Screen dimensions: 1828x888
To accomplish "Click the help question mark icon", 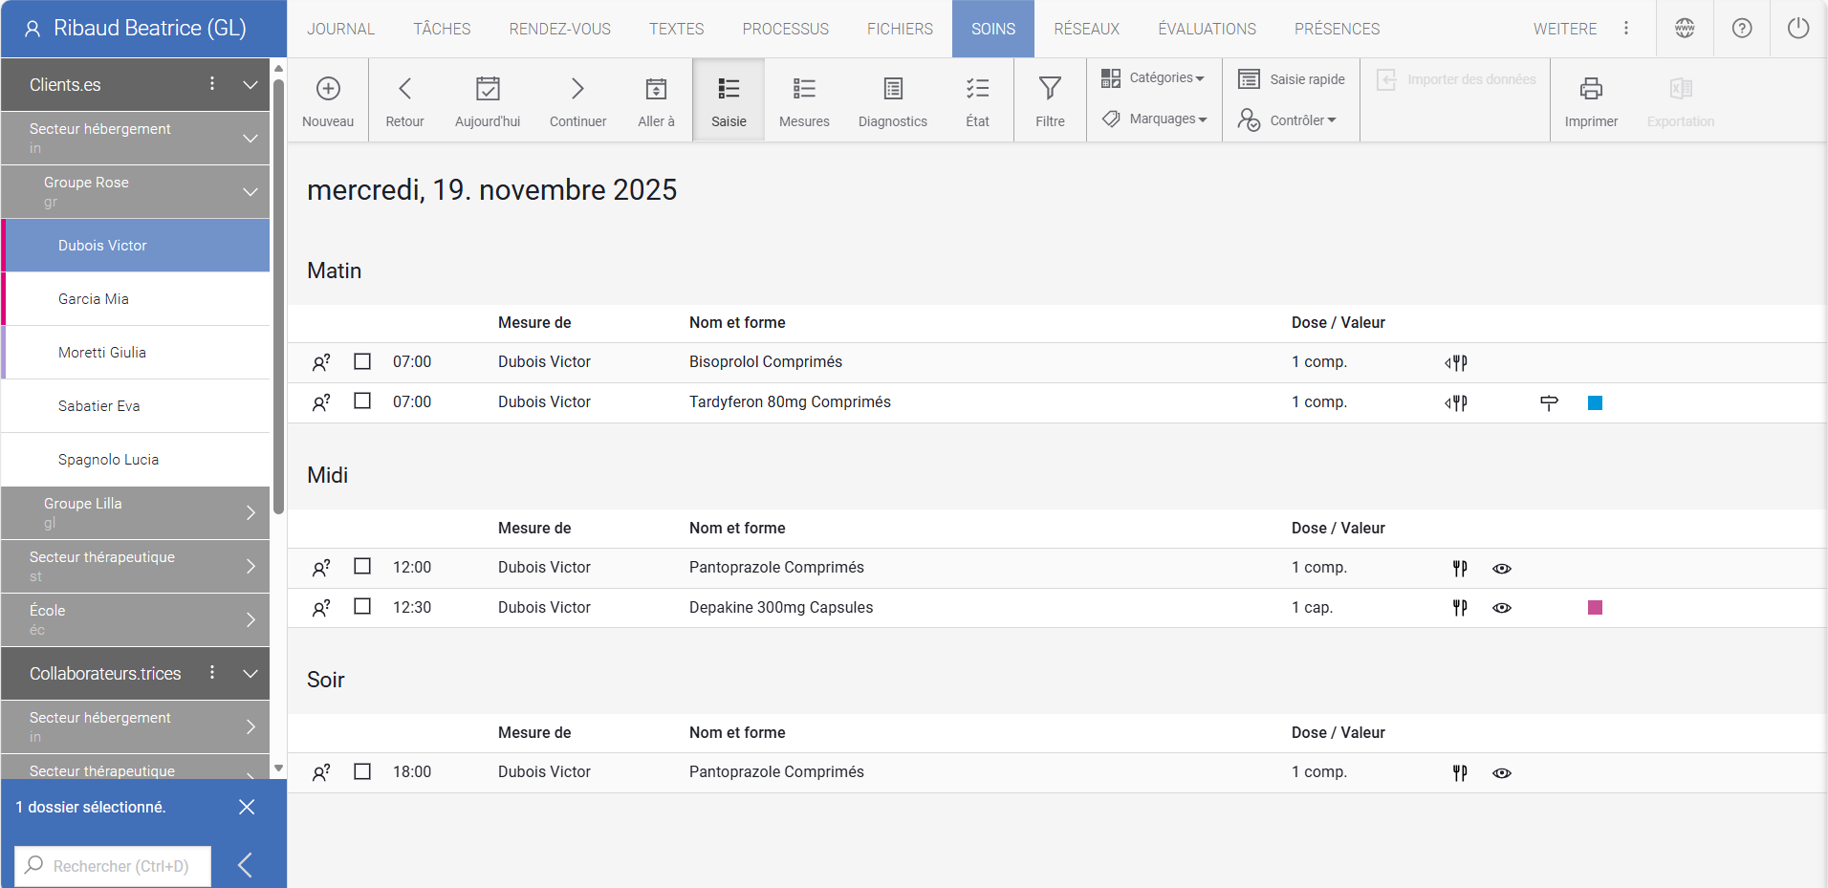I will [1742, 29].
